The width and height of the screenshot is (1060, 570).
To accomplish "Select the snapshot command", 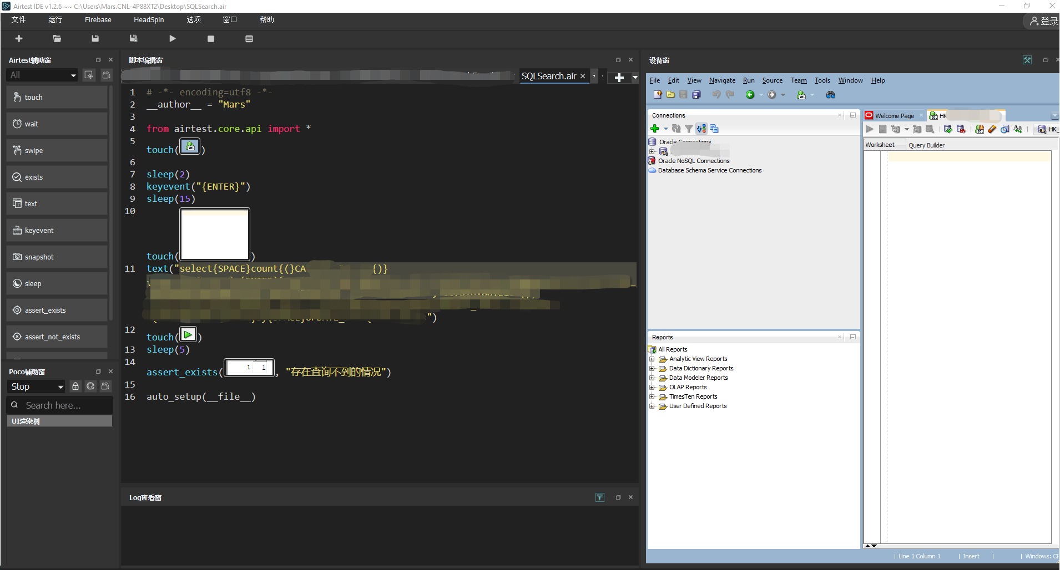I will (x=57, y=257).
